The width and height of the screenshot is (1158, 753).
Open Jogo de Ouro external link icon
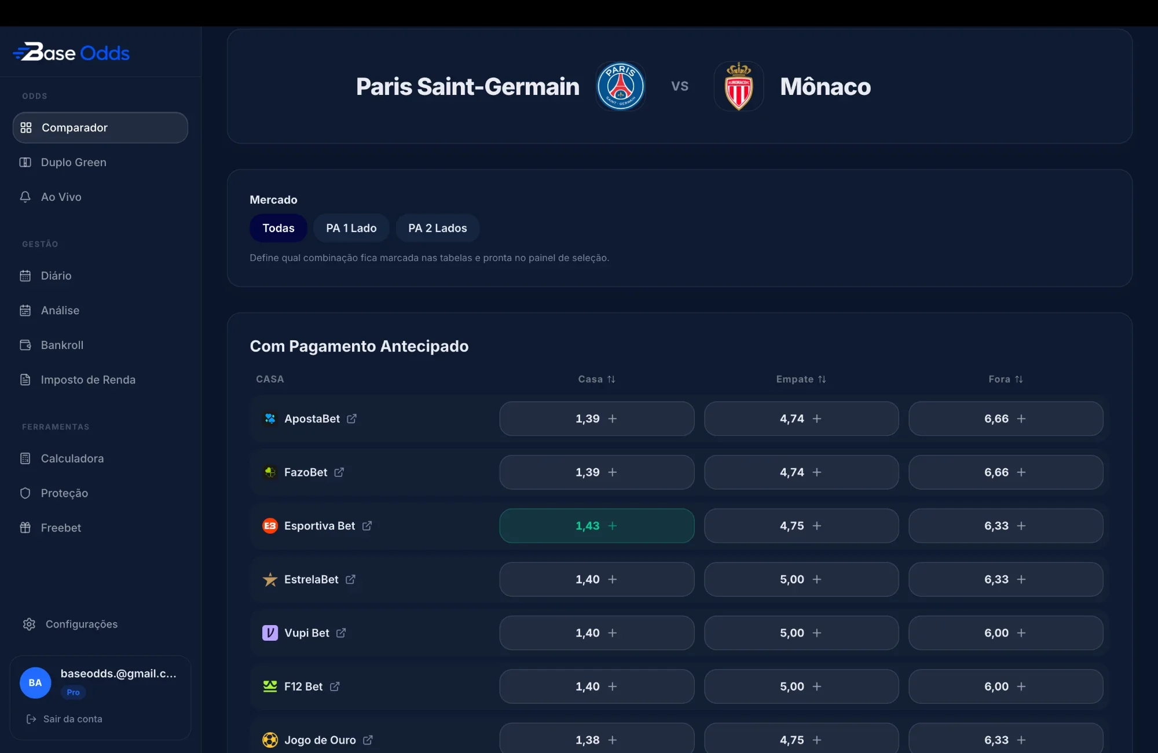pyautogui.click(x=368, y=740)
